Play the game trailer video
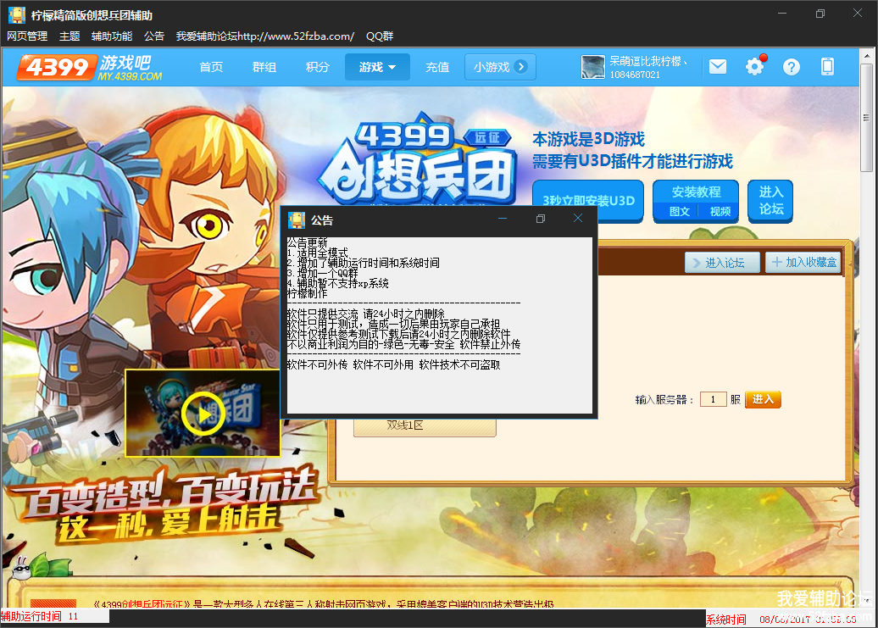The width and height of the screenshot is (878, 628). 203,414
